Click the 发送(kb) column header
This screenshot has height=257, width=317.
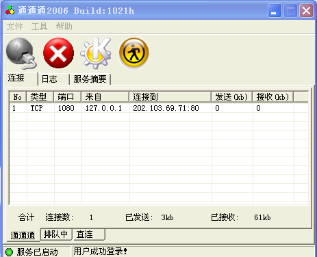[x=231, y=97]
